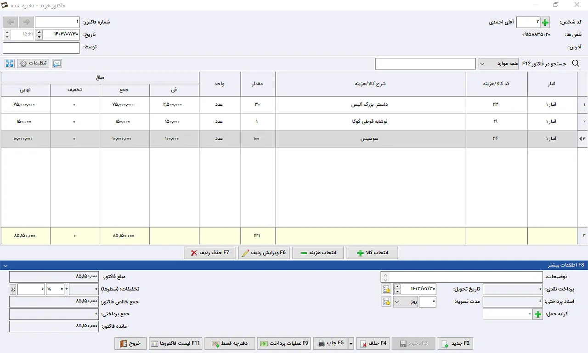The width and height of the screenshot is (588, 353).
Task: Click the full-screen expand arrows icon
Action: [10, 63]
